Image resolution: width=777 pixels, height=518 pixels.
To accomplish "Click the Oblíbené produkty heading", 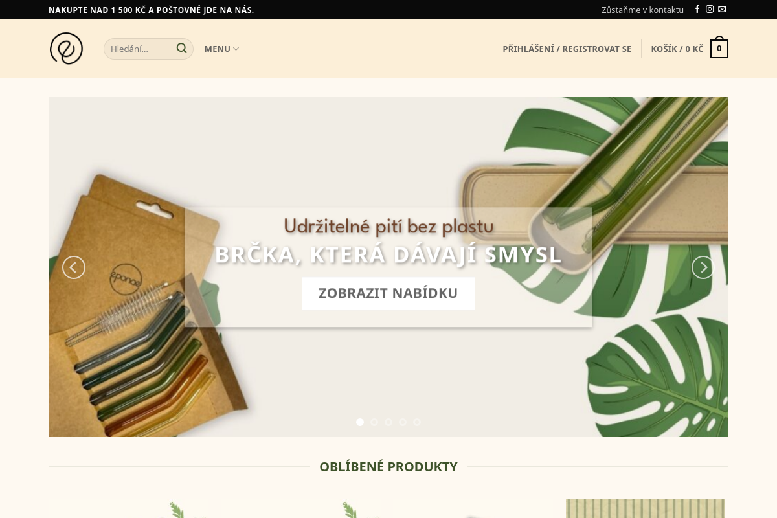I will 388,467.
